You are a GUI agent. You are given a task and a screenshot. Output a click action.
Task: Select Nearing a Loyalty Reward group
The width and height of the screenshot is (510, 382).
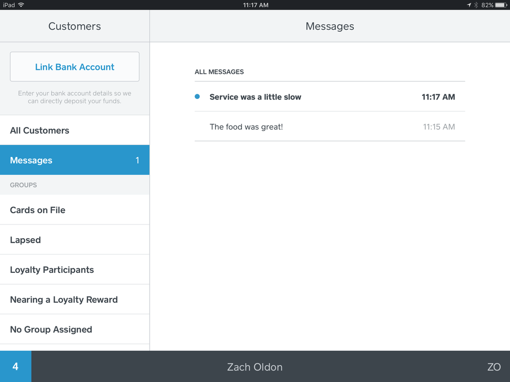point(75,299)
